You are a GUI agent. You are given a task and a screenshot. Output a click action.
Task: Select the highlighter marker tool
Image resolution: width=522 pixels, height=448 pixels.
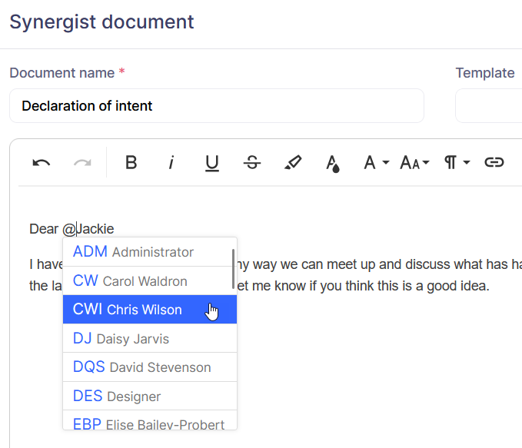292,163
